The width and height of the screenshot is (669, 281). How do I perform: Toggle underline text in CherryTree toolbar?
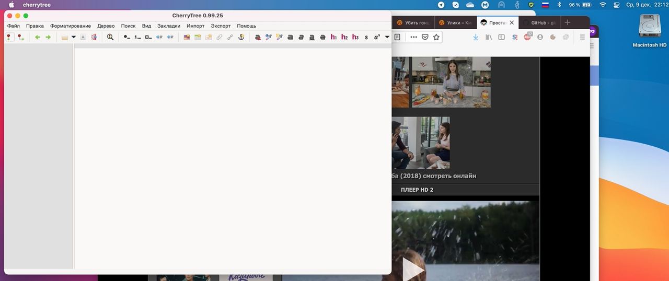tap(312, 37)
